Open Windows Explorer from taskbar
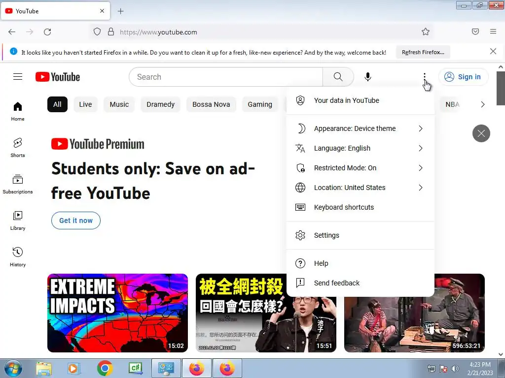The width and height of the screenshot is (505, 378). [x=44, y=368]
